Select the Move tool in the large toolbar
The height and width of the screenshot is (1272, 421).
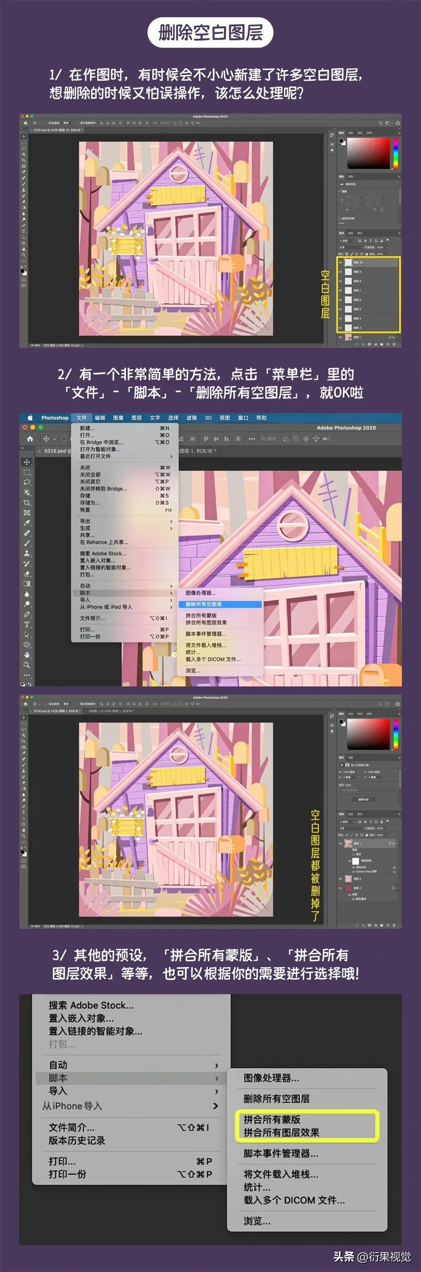click(x=27, y=462)
